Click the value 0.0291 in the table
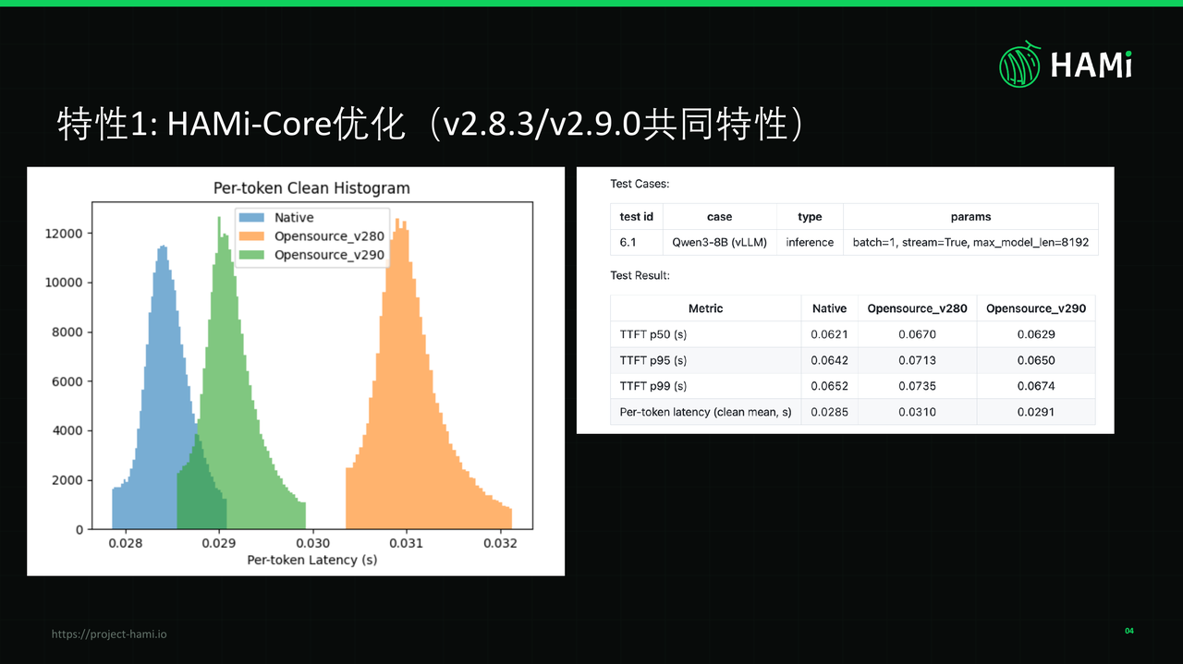 pos(1036,412)
